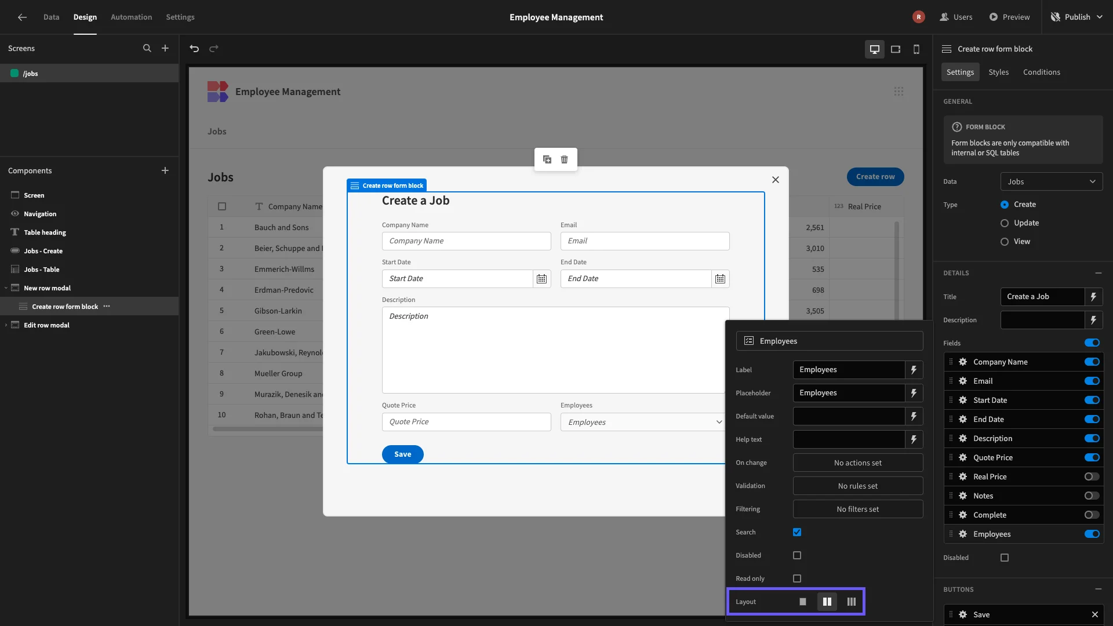Switch to the Data tab

click(51, 17)
